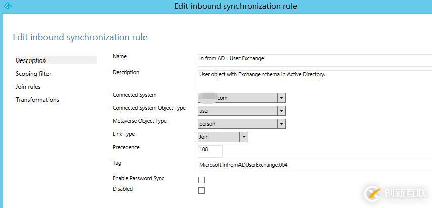Go to the Join rules section
The width and height of the screenshot is (432, 208).
28,87
